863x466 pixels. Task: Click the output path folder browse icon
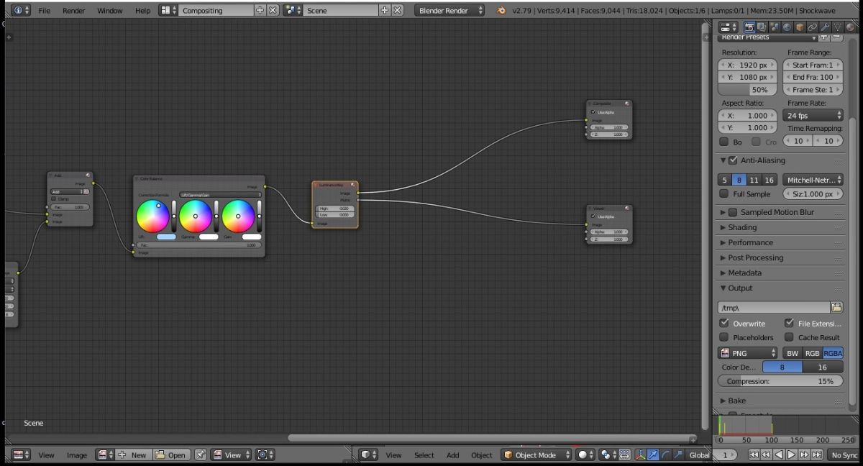click(x=836, y=307)
